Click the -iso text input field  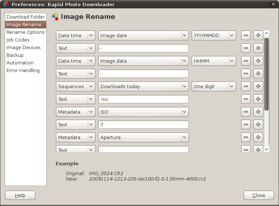pyautogui.click(x=143, y=99)
